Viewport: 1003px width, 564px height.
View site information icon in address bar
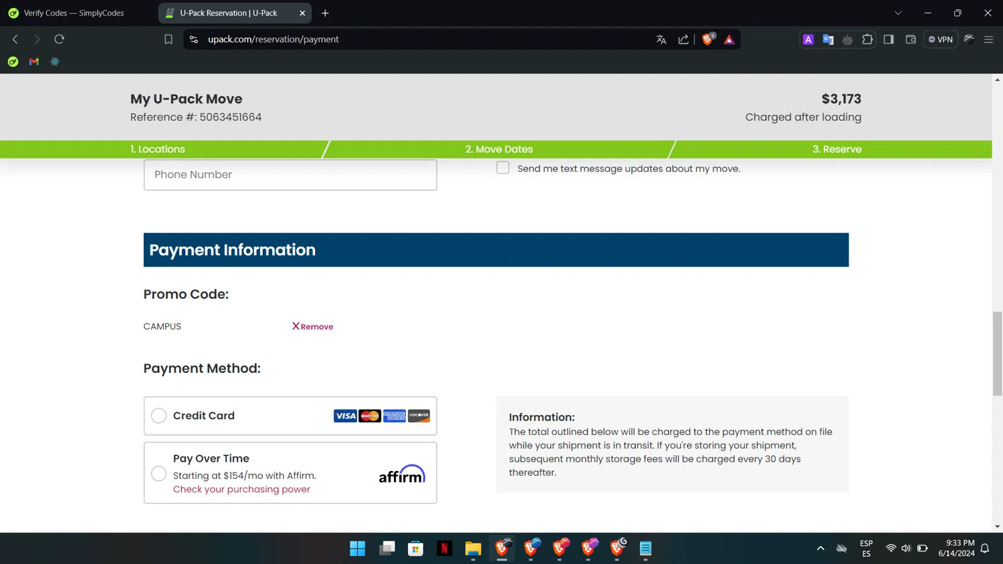194,39
